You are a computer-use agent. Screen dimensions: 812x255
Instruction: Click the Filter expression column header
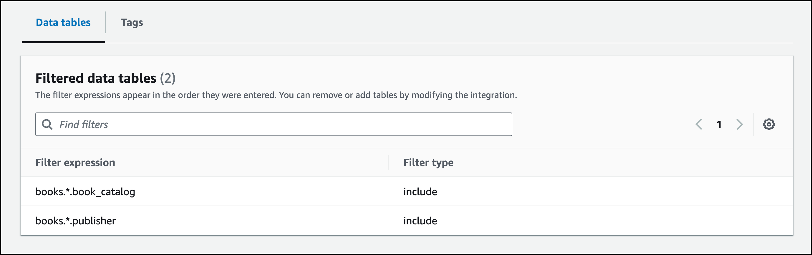[75, 162]
